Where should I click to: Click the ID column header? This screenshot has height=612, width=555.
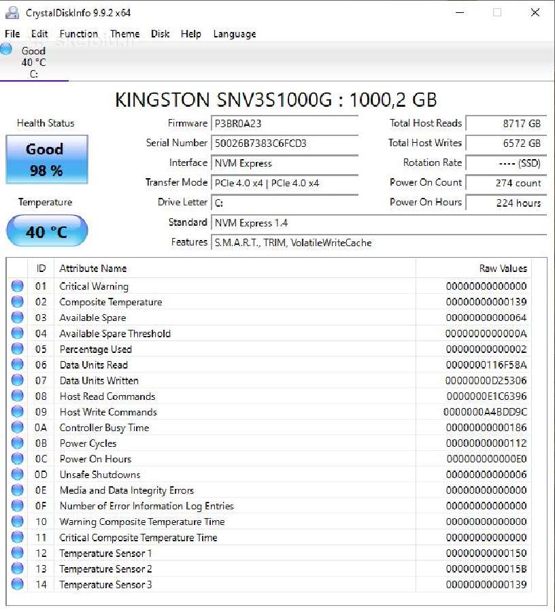coord(41,268)
